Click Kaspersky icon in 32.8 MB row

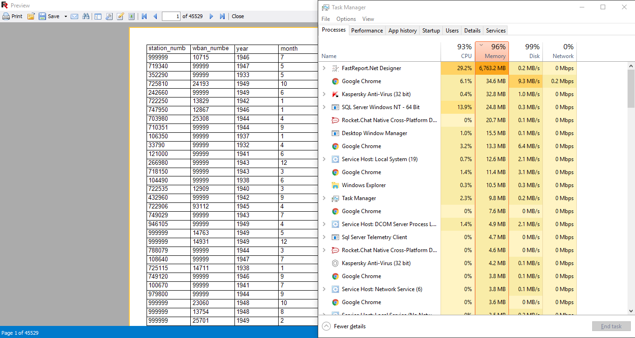tap(335, 94)
